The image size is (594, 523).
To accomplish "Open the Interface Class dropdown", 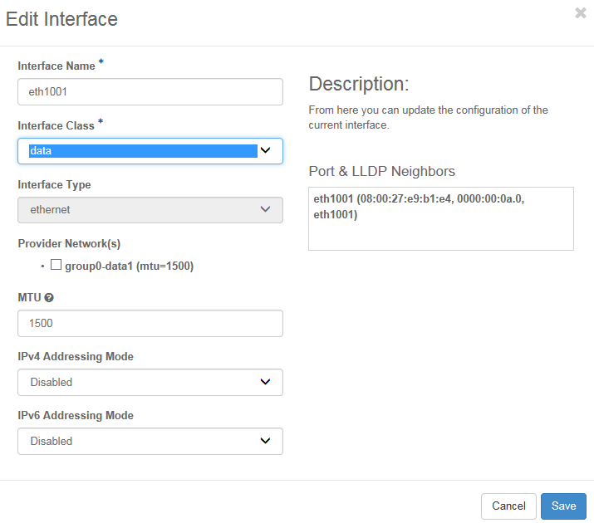I will (x=150, y=151).
